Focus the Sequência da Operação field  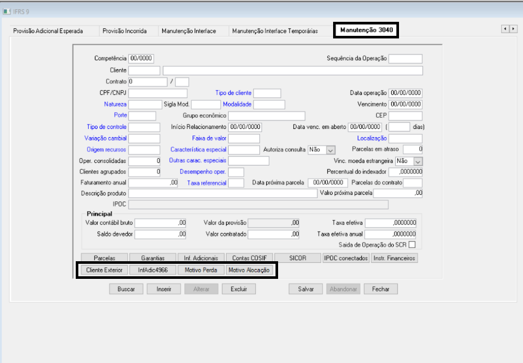pyautogui.click(x=406, y=59)
